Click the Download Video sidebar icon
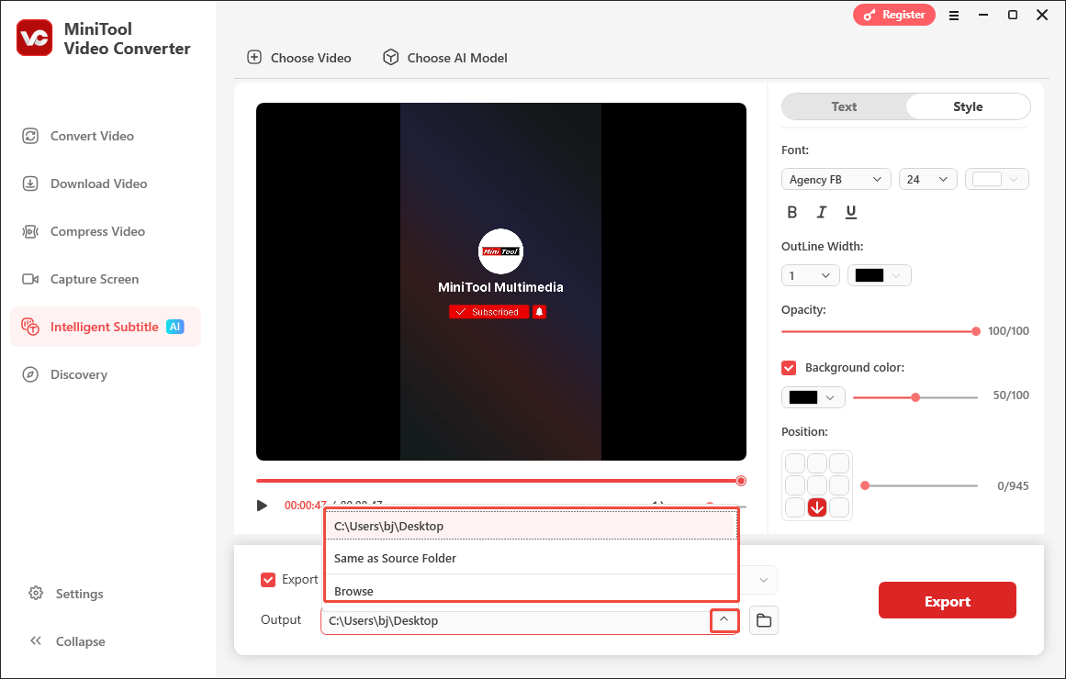The image size is (1066, 679). coord(30,184)
